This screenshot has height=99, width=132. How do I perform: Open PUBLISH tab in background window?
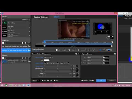pos(128,16)
